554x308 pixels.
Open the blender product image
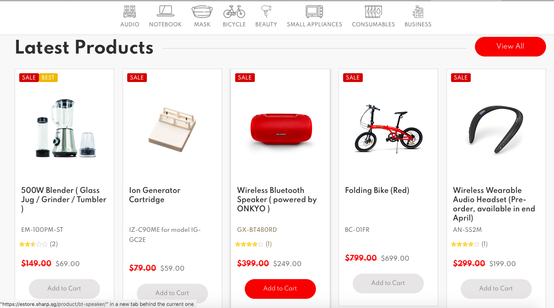point(66,128)
